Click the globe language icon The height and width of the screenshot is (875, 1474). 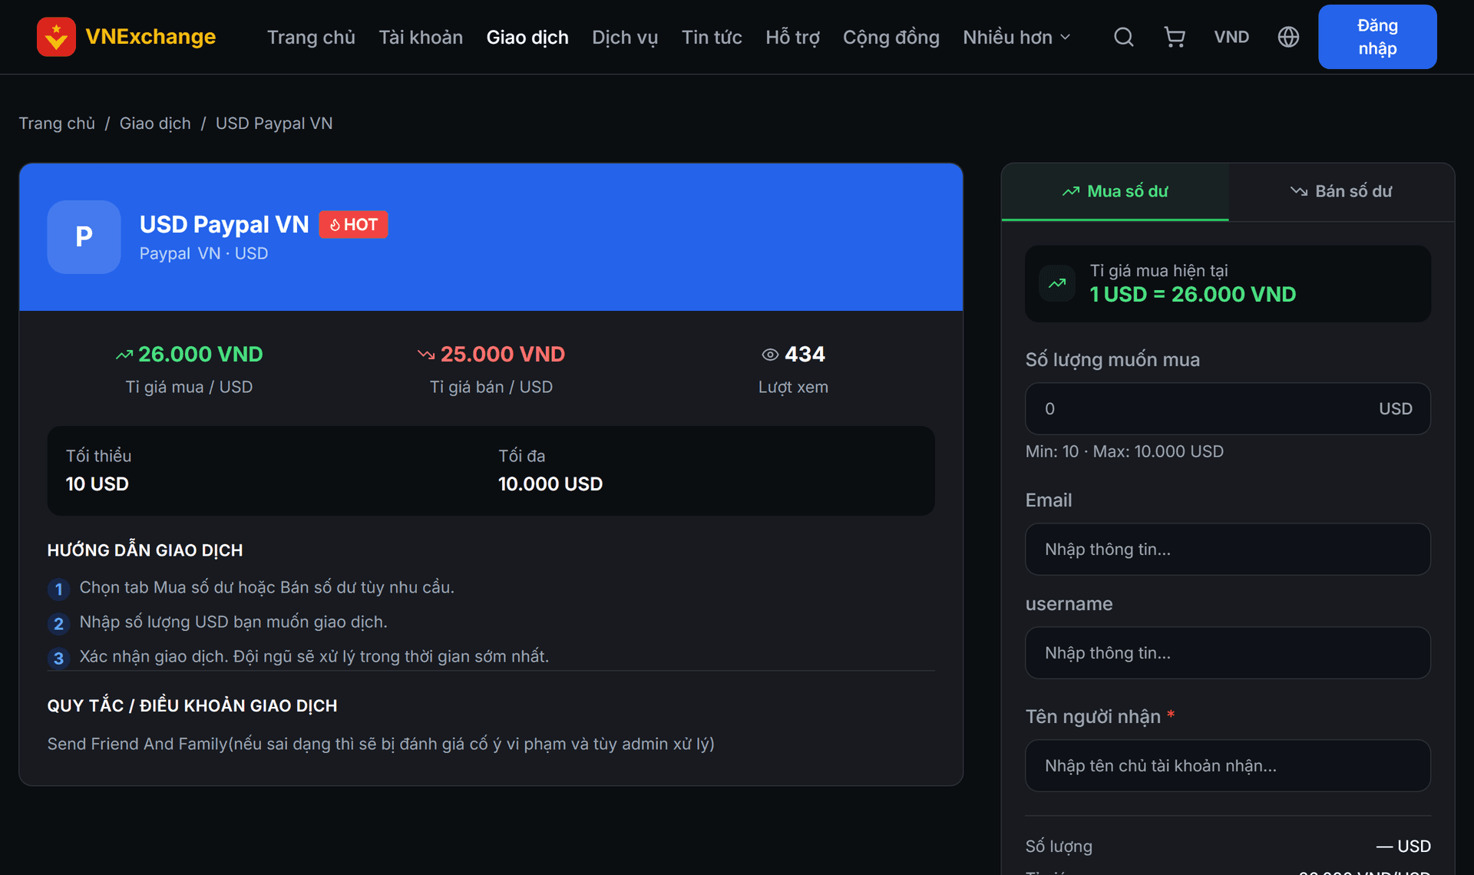pos(1288,37)
